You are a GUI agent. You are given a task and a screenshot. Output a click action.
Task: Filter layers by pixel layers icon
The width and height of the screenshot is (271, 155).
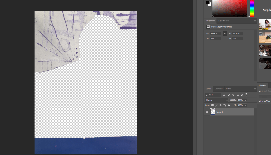pos(224,95)
